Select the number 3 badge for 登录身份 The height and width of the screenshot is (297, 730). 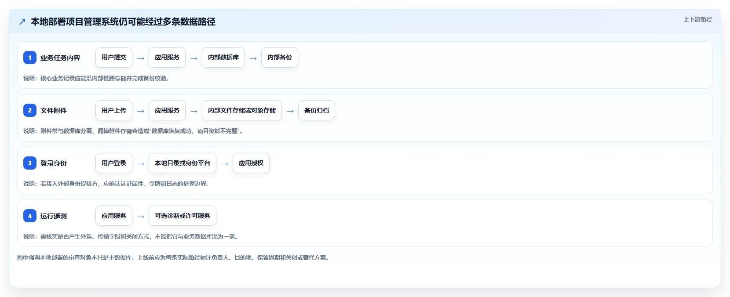click(30, 163)
